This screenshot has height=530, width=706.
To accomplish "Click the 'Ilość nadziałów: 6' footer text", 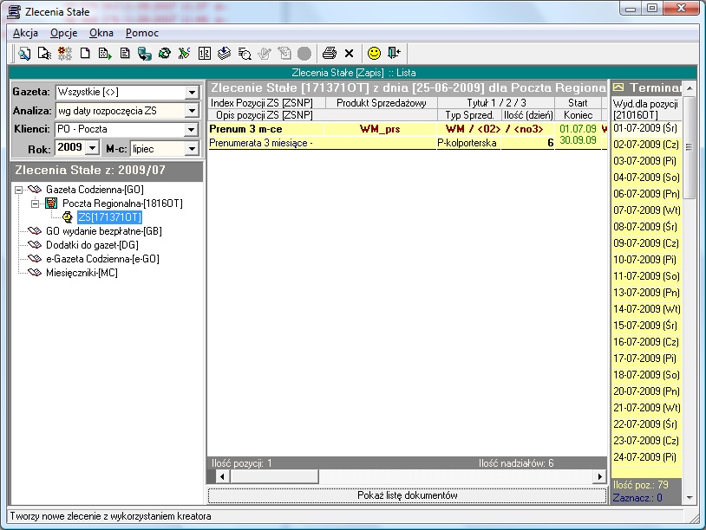I will (516, 463).
